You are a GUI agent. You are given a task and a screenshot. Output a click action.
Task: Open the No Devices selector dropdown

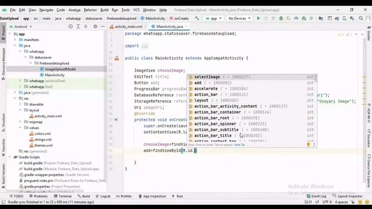tap(239, 18)
